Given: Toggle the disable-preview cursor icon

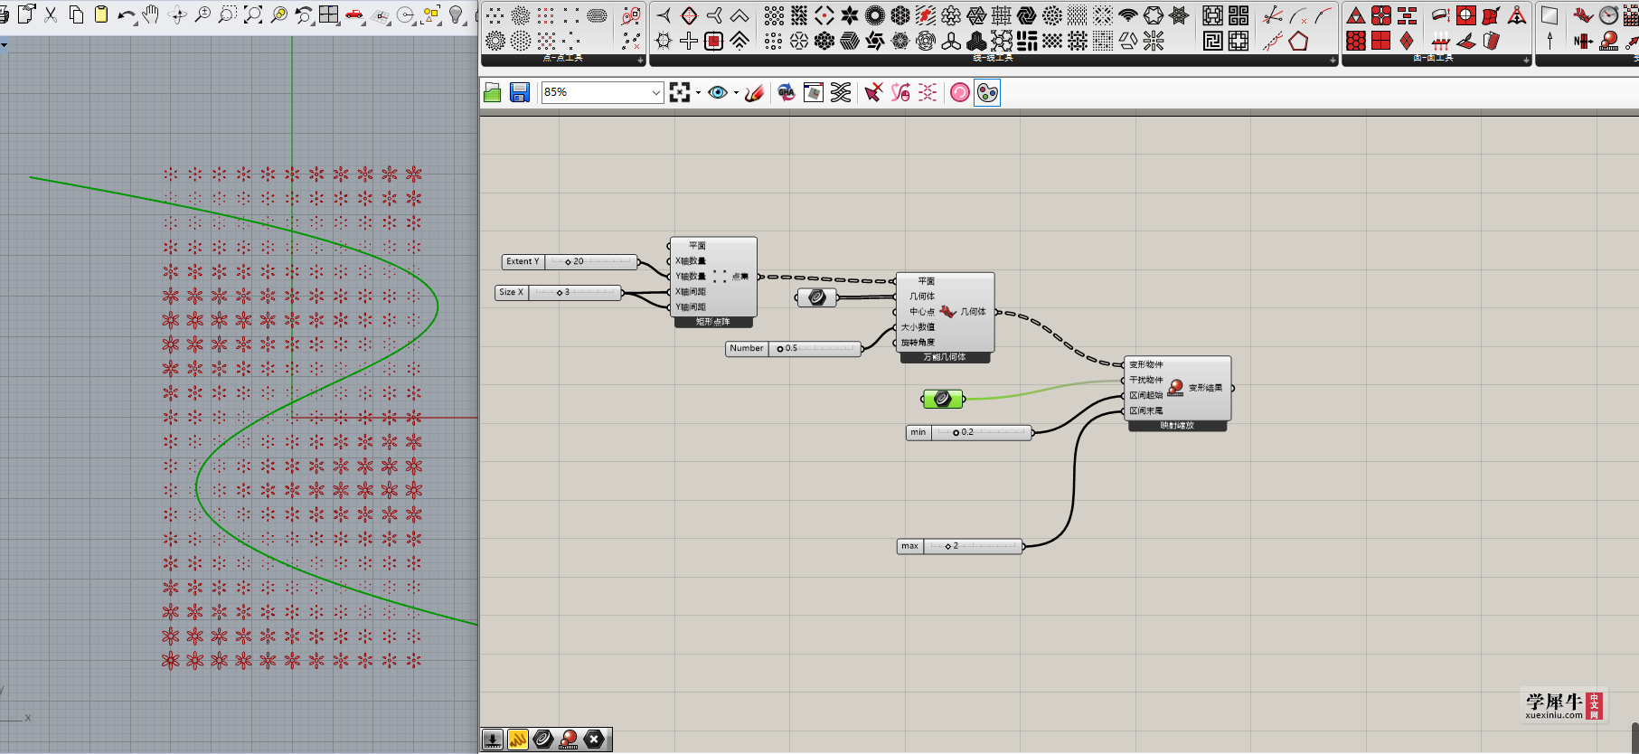Looking at the screenshot, I should coord(873,92).
